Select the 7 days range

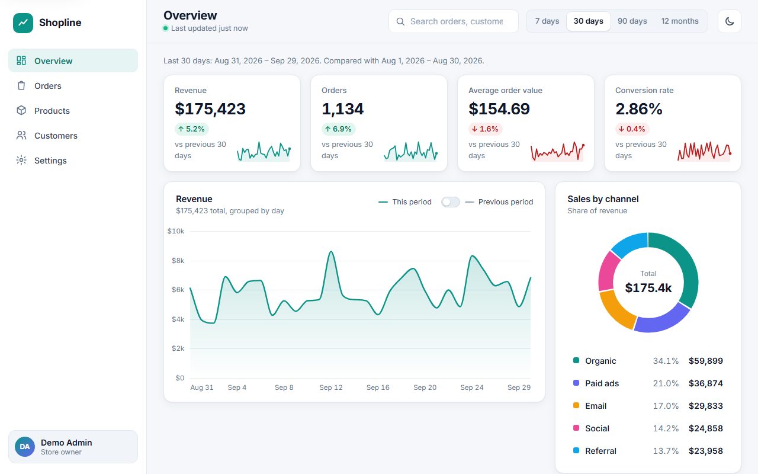[547, 21]
